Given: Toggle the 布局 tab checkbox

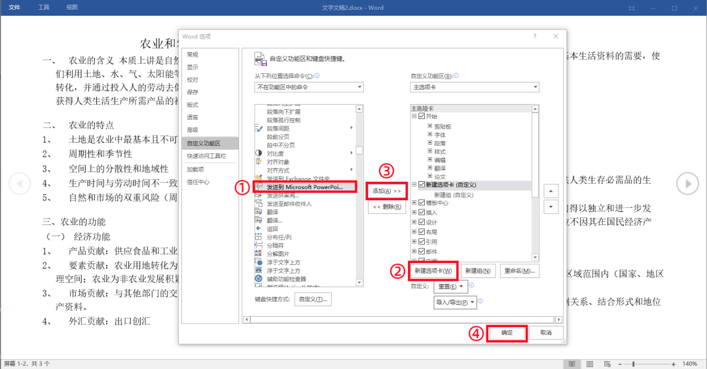Looking at the screenshot, I should click(422, 232).
